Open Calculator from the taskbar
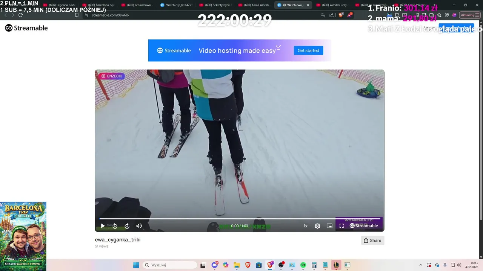 314,265
